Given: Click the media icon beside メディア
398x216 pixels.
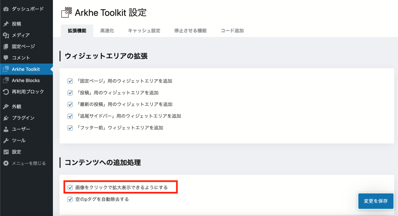Looking at the screenshot, I should pos(6,35).
